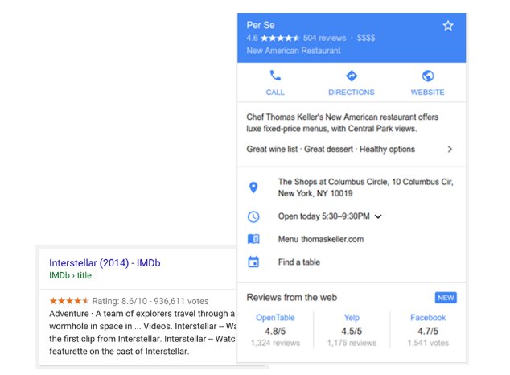
Task: Save Per Se with the star icon
Action: [x=448, y=26]
